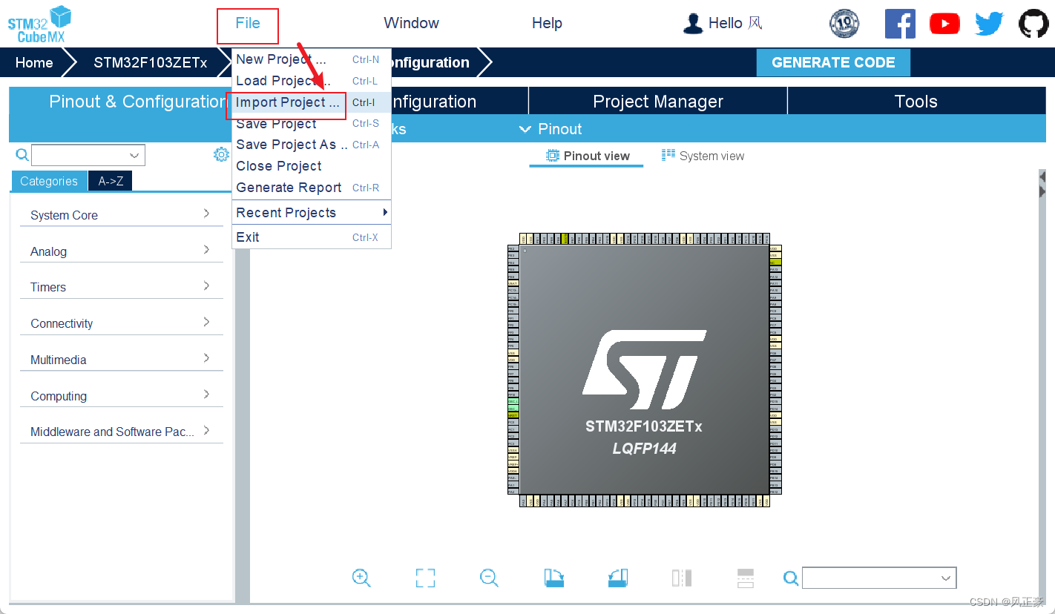Open the YouTube channel icon
Screen dimensions: 1055x614
(944, 23)
